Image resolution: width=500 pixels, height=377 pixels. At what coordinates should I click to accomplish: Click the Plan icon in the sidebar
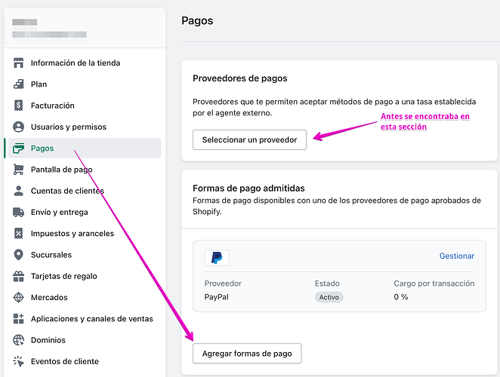pos(18,84)
